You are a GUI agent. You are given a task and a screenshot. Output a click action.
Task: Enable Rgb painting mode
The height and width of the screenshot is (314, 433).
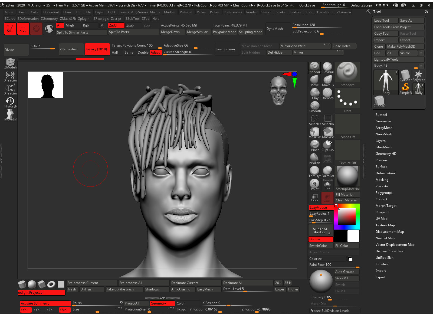click(x=90, y=25)
